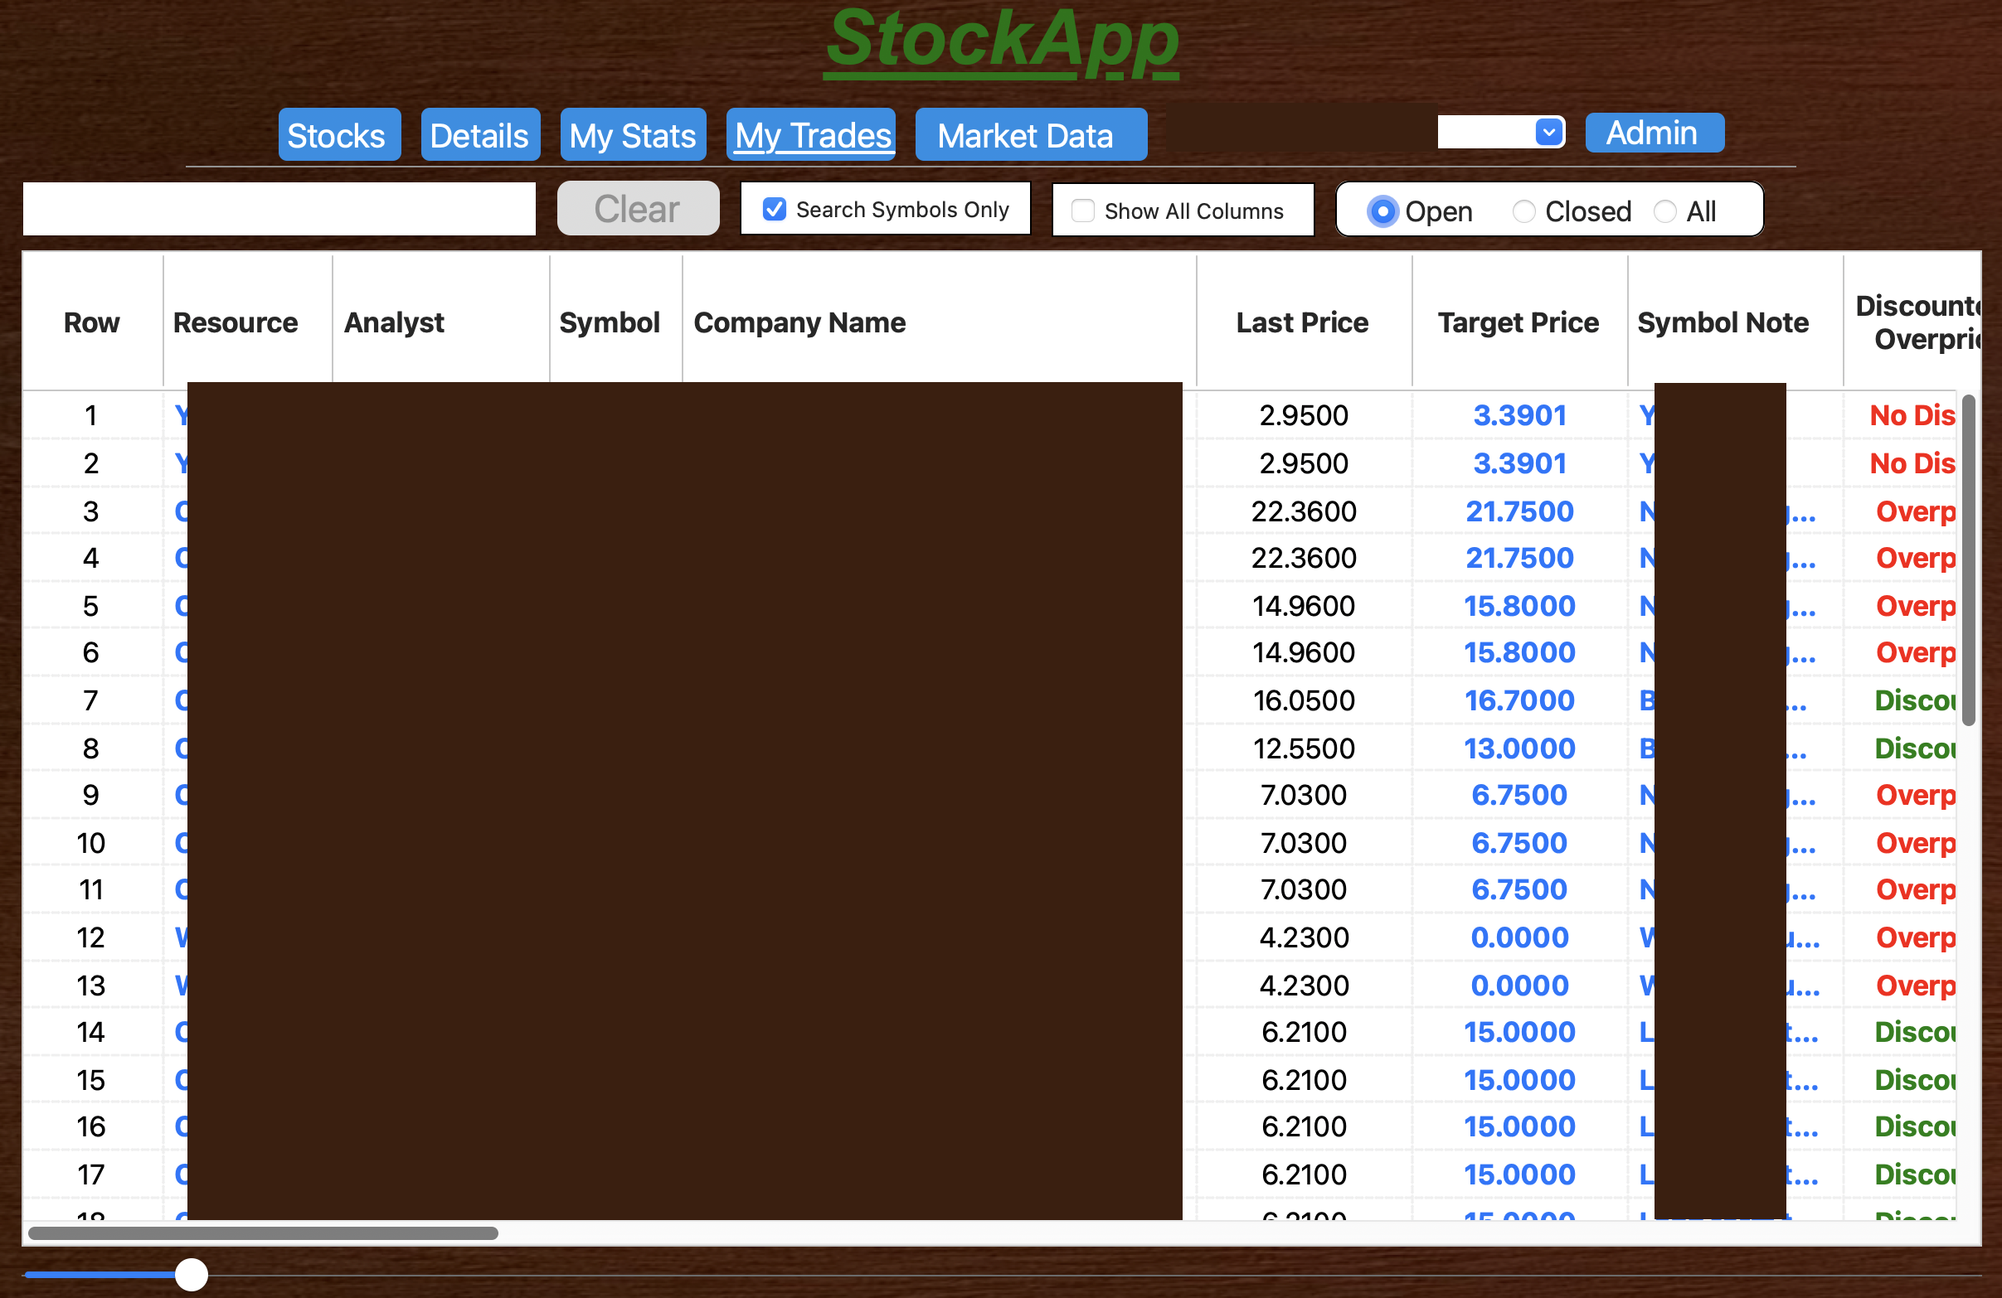Uncheck Search Symbols Only checkbox
Viewport: 2002px width, 1298px height.
775,210
